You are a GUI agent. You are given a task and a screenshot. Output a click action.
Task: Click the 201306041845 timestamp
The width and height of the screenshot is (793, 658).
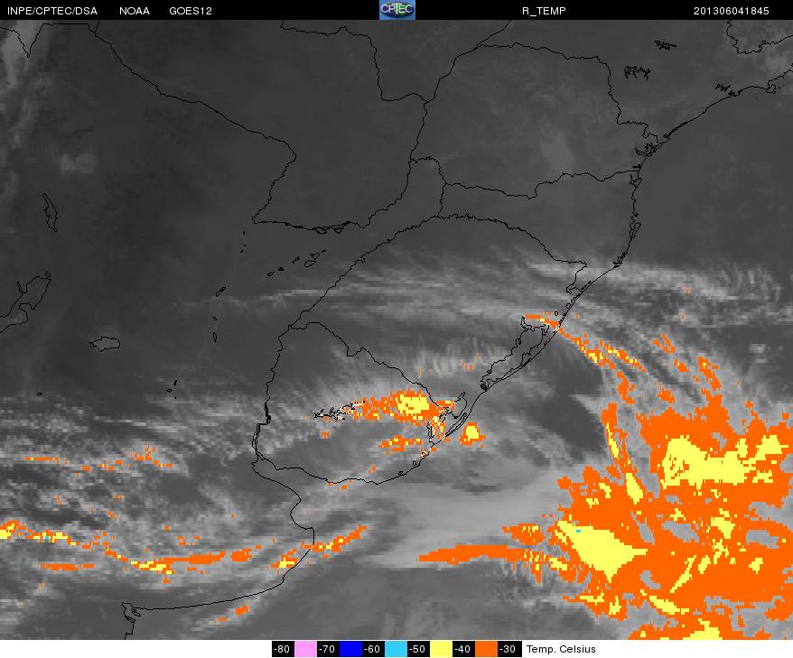tap(732, 11)
